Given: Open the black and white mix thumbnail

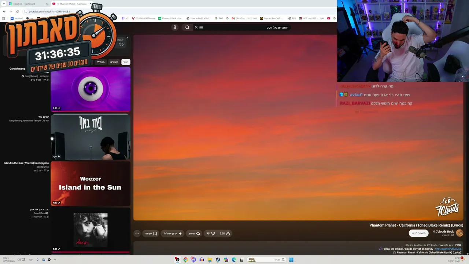Looking at the screenshot, I should [91, 137].
